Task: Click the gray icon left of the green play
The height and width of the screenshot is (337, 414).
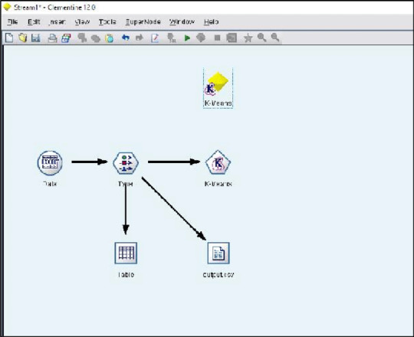Action: pos(172,38)
